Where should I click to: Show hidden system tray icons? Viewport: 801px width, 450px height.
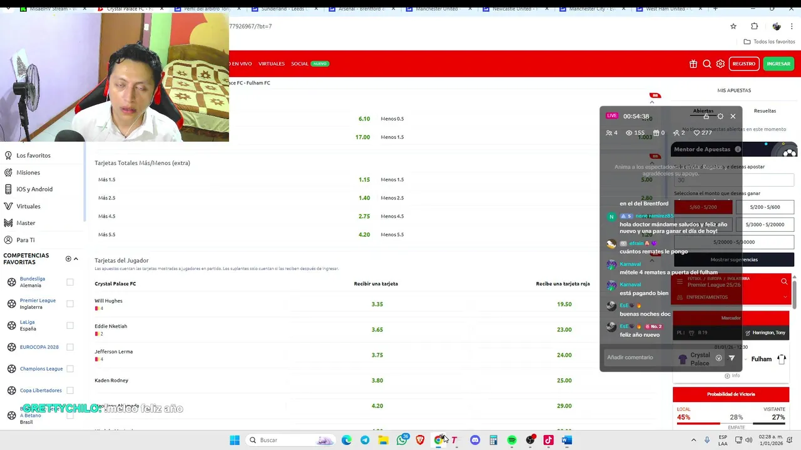coord(693,440)
